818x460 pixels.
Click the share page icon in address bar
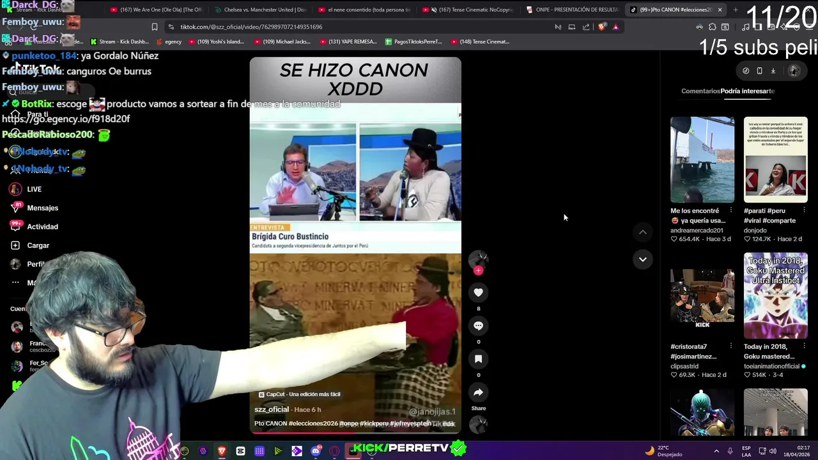[x=586, y=27]
